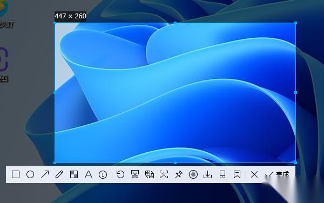Choose the pencil freehand tool
Image resolution: width=324 pixels, height=203 pixels.
pos(59,174)
